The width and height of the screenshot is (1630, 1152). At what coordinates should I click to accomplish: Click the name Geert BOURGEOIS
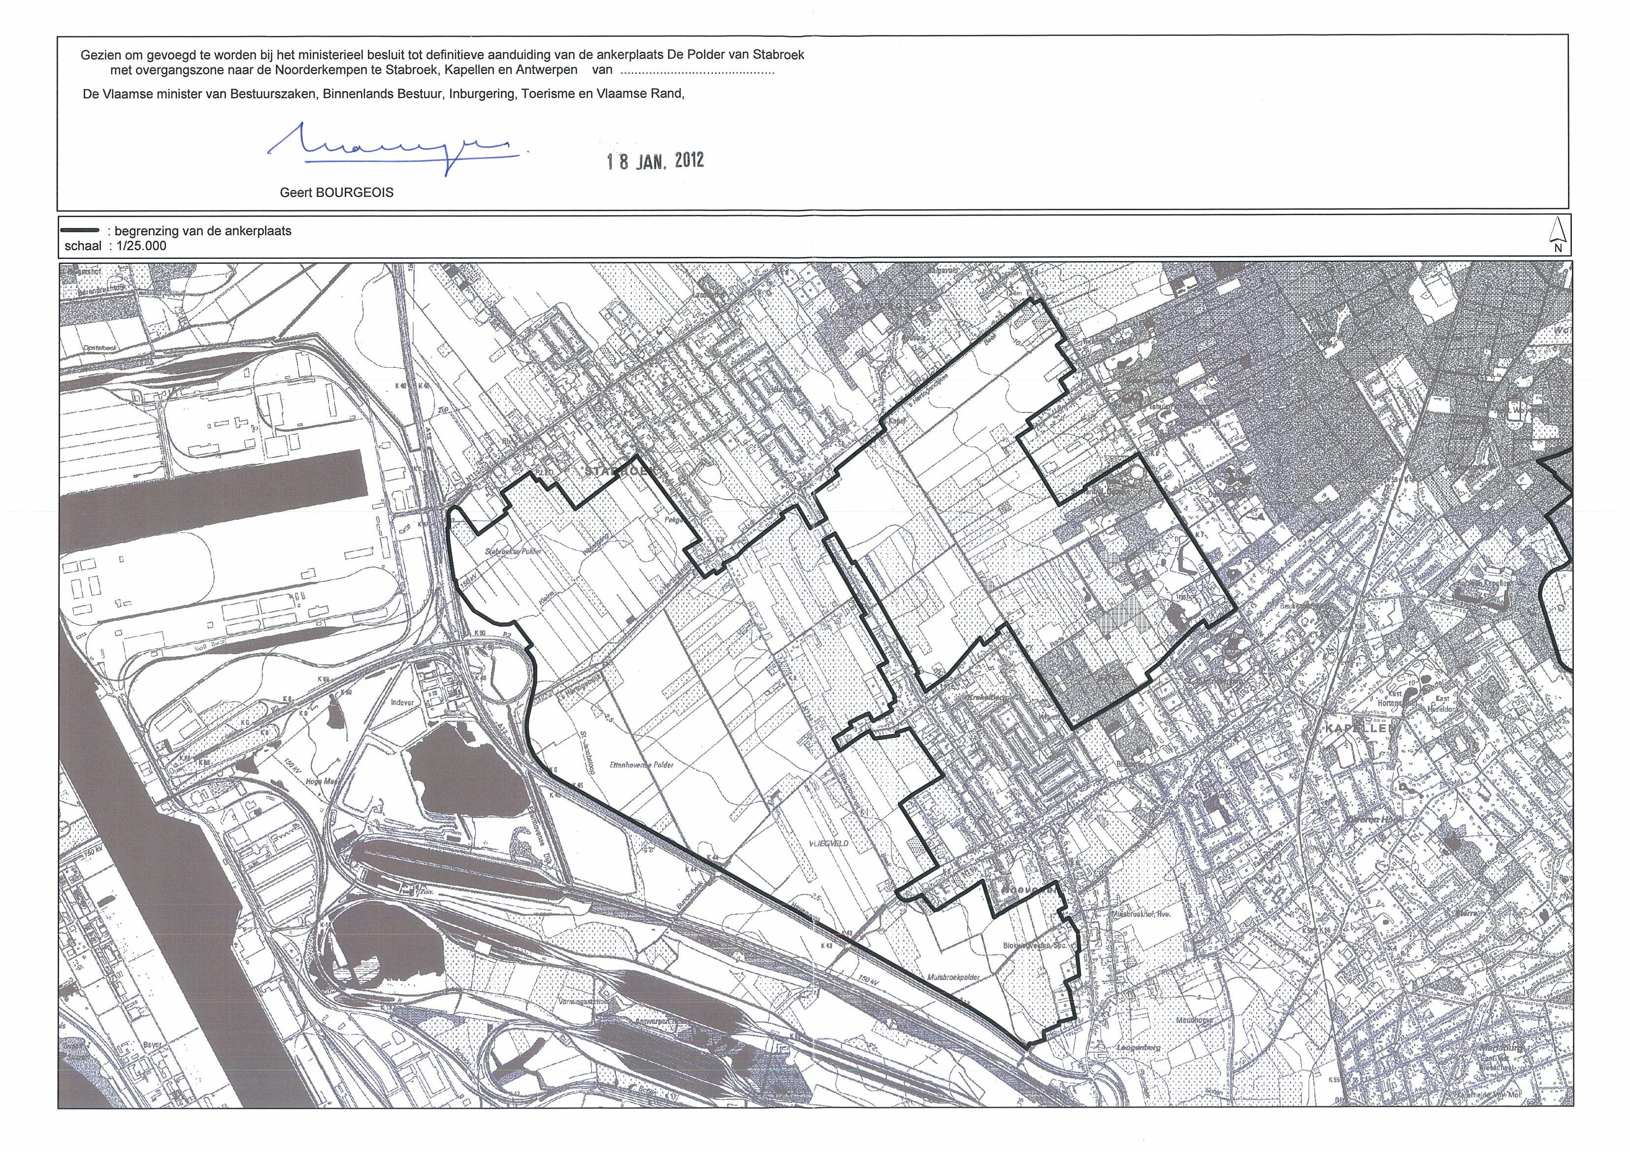tap(336, 192)
